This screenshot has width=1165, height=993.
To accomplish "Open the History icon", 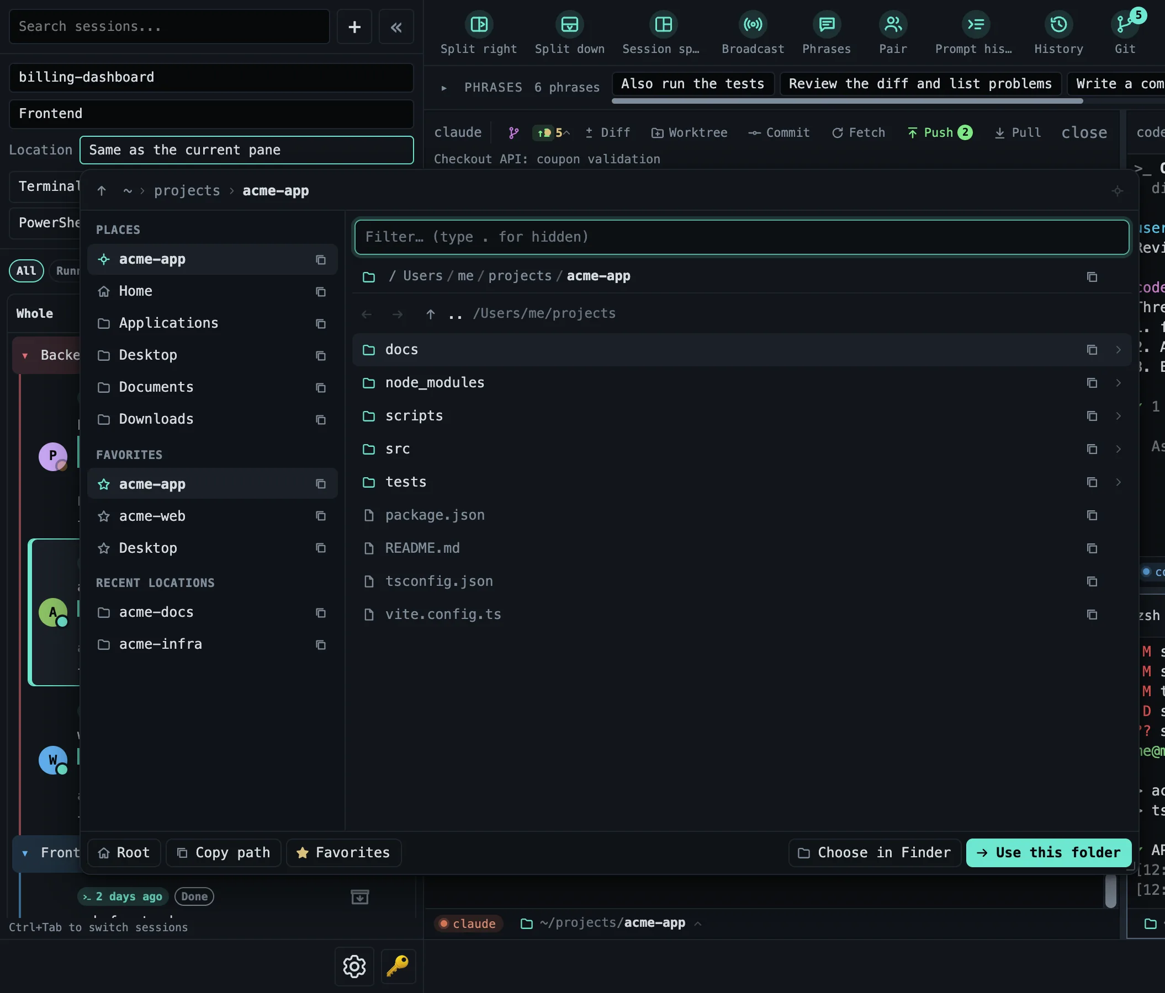I will [x=1058, y=24].
